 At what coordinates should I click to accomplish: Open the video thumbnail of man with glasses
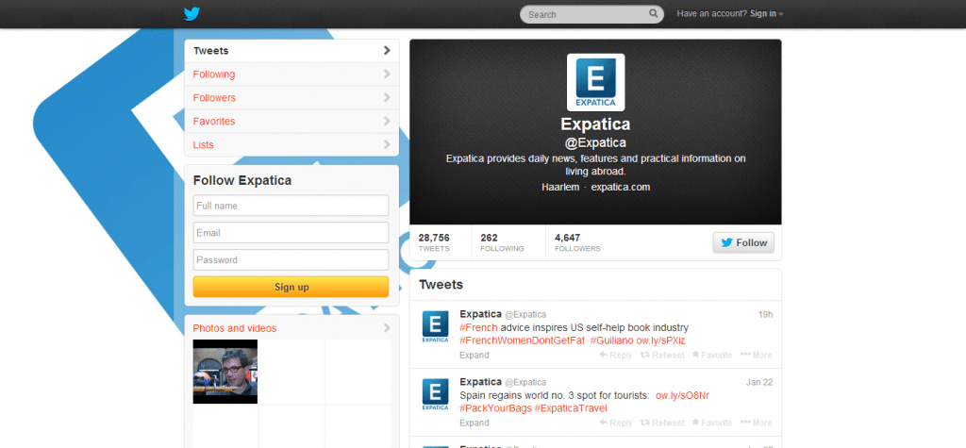click(225, 372)
